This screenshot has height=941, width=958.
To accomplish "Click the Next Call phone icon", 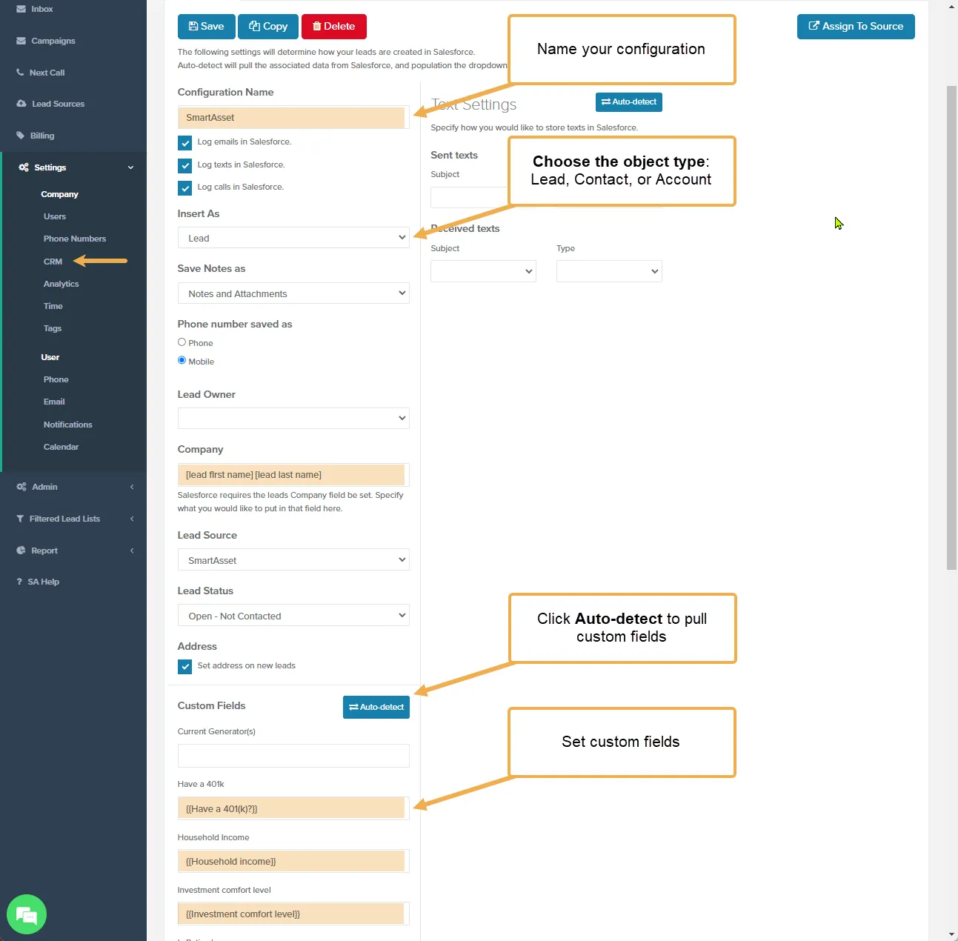I will [21, 73].
